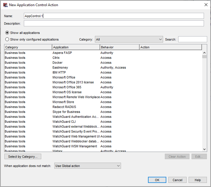This screenshot has height=187, width=211.
Task: Select the Docker application row
Action: coord(58,63)
